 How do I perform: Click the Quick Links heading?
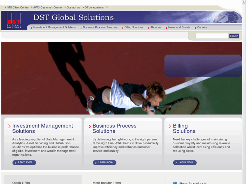coord(21,183)
